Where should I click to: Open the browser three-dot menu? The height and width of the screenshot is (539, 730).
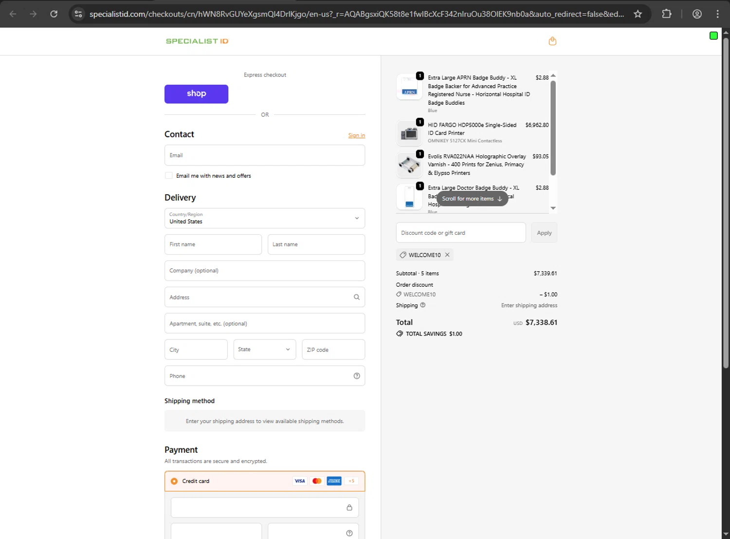tap(717, 14)
